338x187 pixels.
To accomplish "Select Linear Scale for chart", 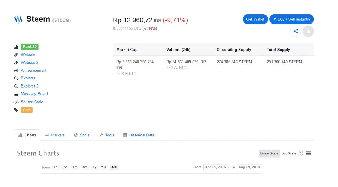I will point(269,153).
